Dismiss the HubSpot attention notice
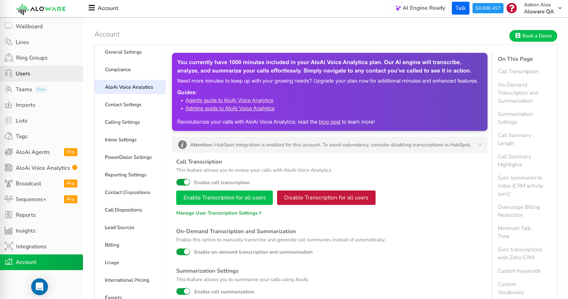The width and height of the screenshot is (568, 299). (480, 145)
